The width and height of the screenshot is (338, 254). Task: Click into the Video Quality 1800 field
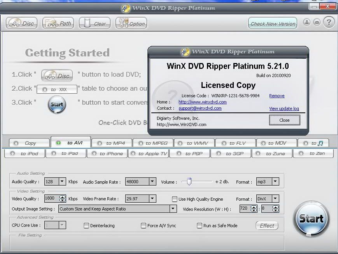coord(51,198)
